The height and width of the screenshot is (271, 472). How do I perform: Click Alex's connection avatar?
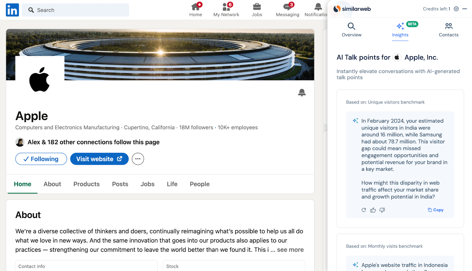(20, 142)
